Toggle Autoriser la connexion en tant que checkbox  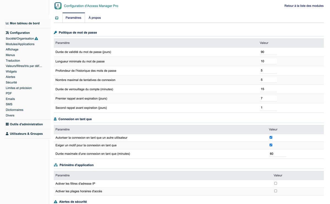pyautogui.click(x=271, y=137)
